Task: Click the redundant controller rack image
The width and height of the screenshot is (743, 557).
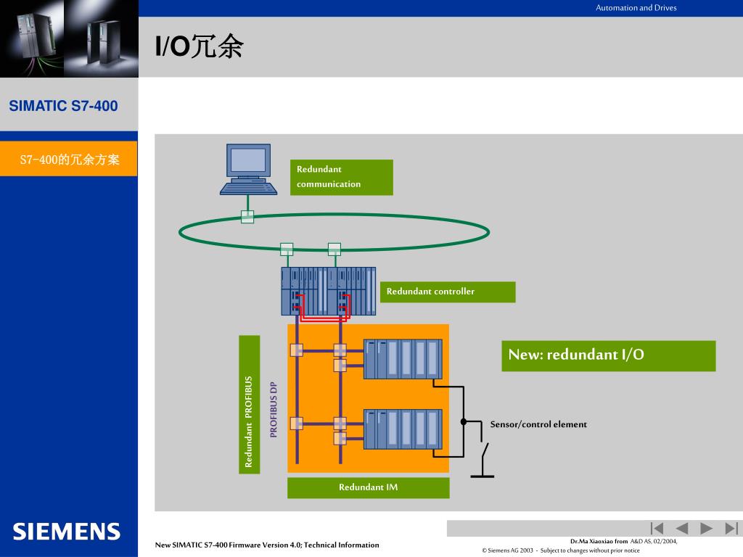Action: click(x=329, y=292)
